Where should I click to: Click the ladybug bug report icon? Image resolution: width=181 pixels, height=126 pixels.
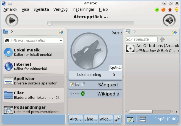pyautogui.click(x=170, y=10)
